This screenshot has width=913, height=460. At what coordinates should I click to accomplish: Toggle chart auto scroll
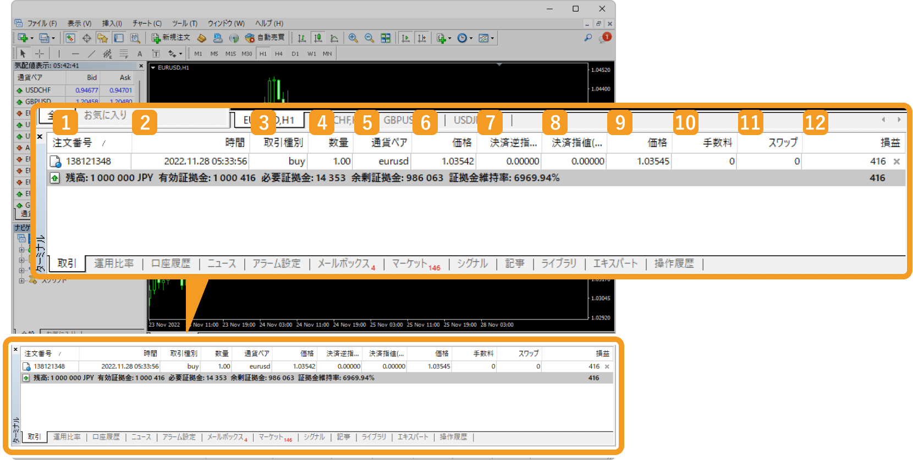pos(405,38)
